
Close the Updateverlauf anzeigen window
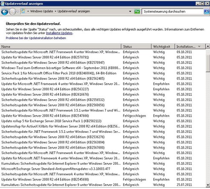click(207, 3)
